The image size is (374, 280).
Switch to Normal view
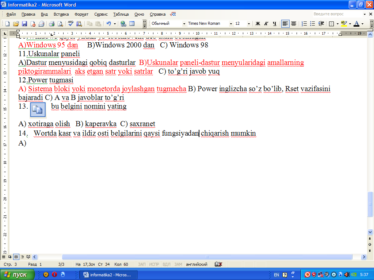pyautogui.click(x=4, y=257)
